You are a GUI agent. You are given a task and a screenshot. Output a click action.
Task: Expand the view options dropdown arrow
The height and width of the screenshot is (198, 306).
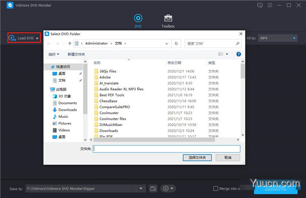tap(227, 54)
